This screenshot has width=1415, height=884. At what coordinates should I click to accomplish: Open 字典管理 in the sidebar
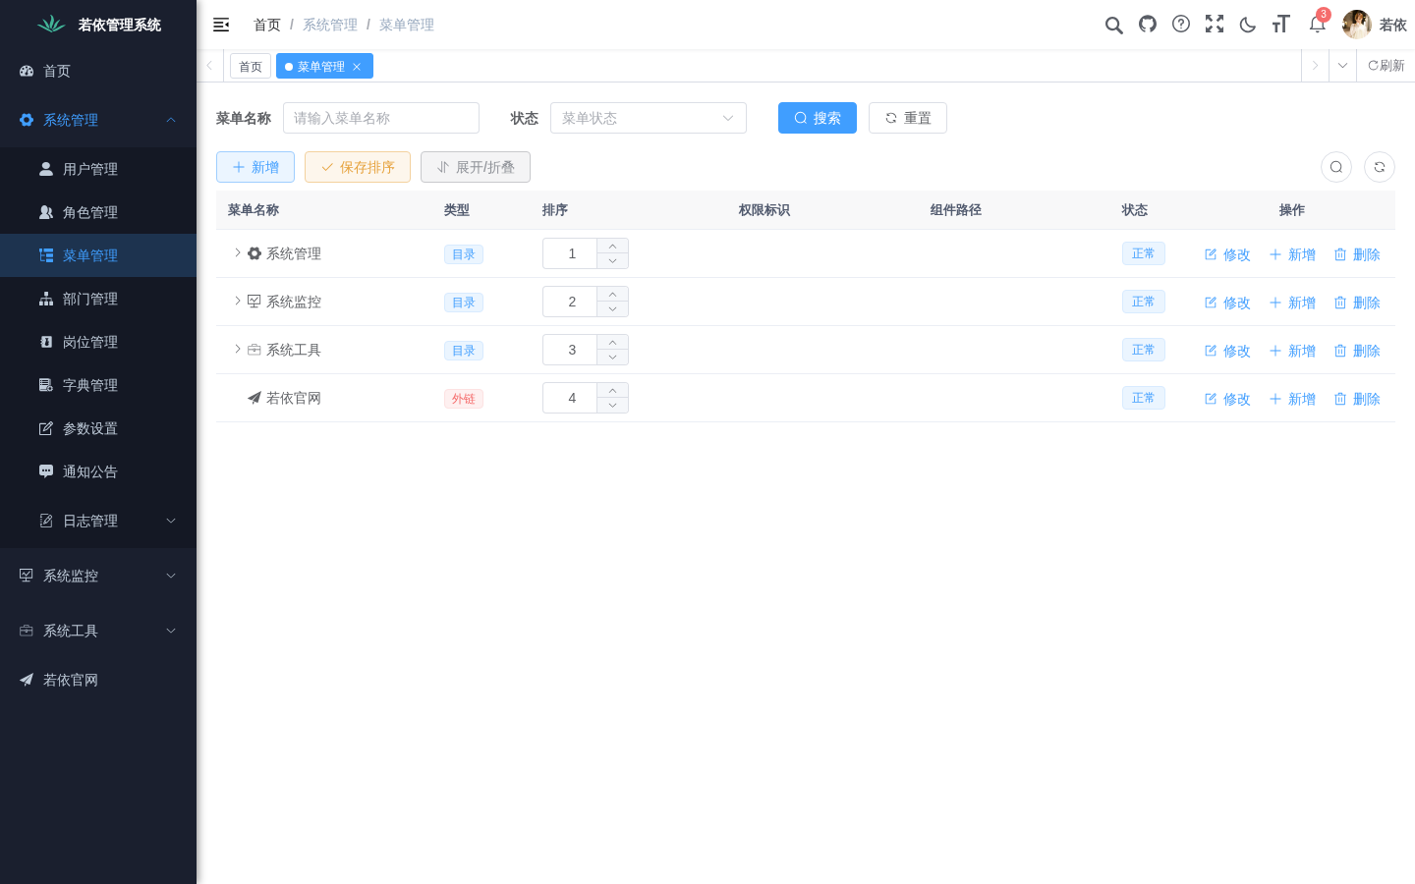coord(98,385)
